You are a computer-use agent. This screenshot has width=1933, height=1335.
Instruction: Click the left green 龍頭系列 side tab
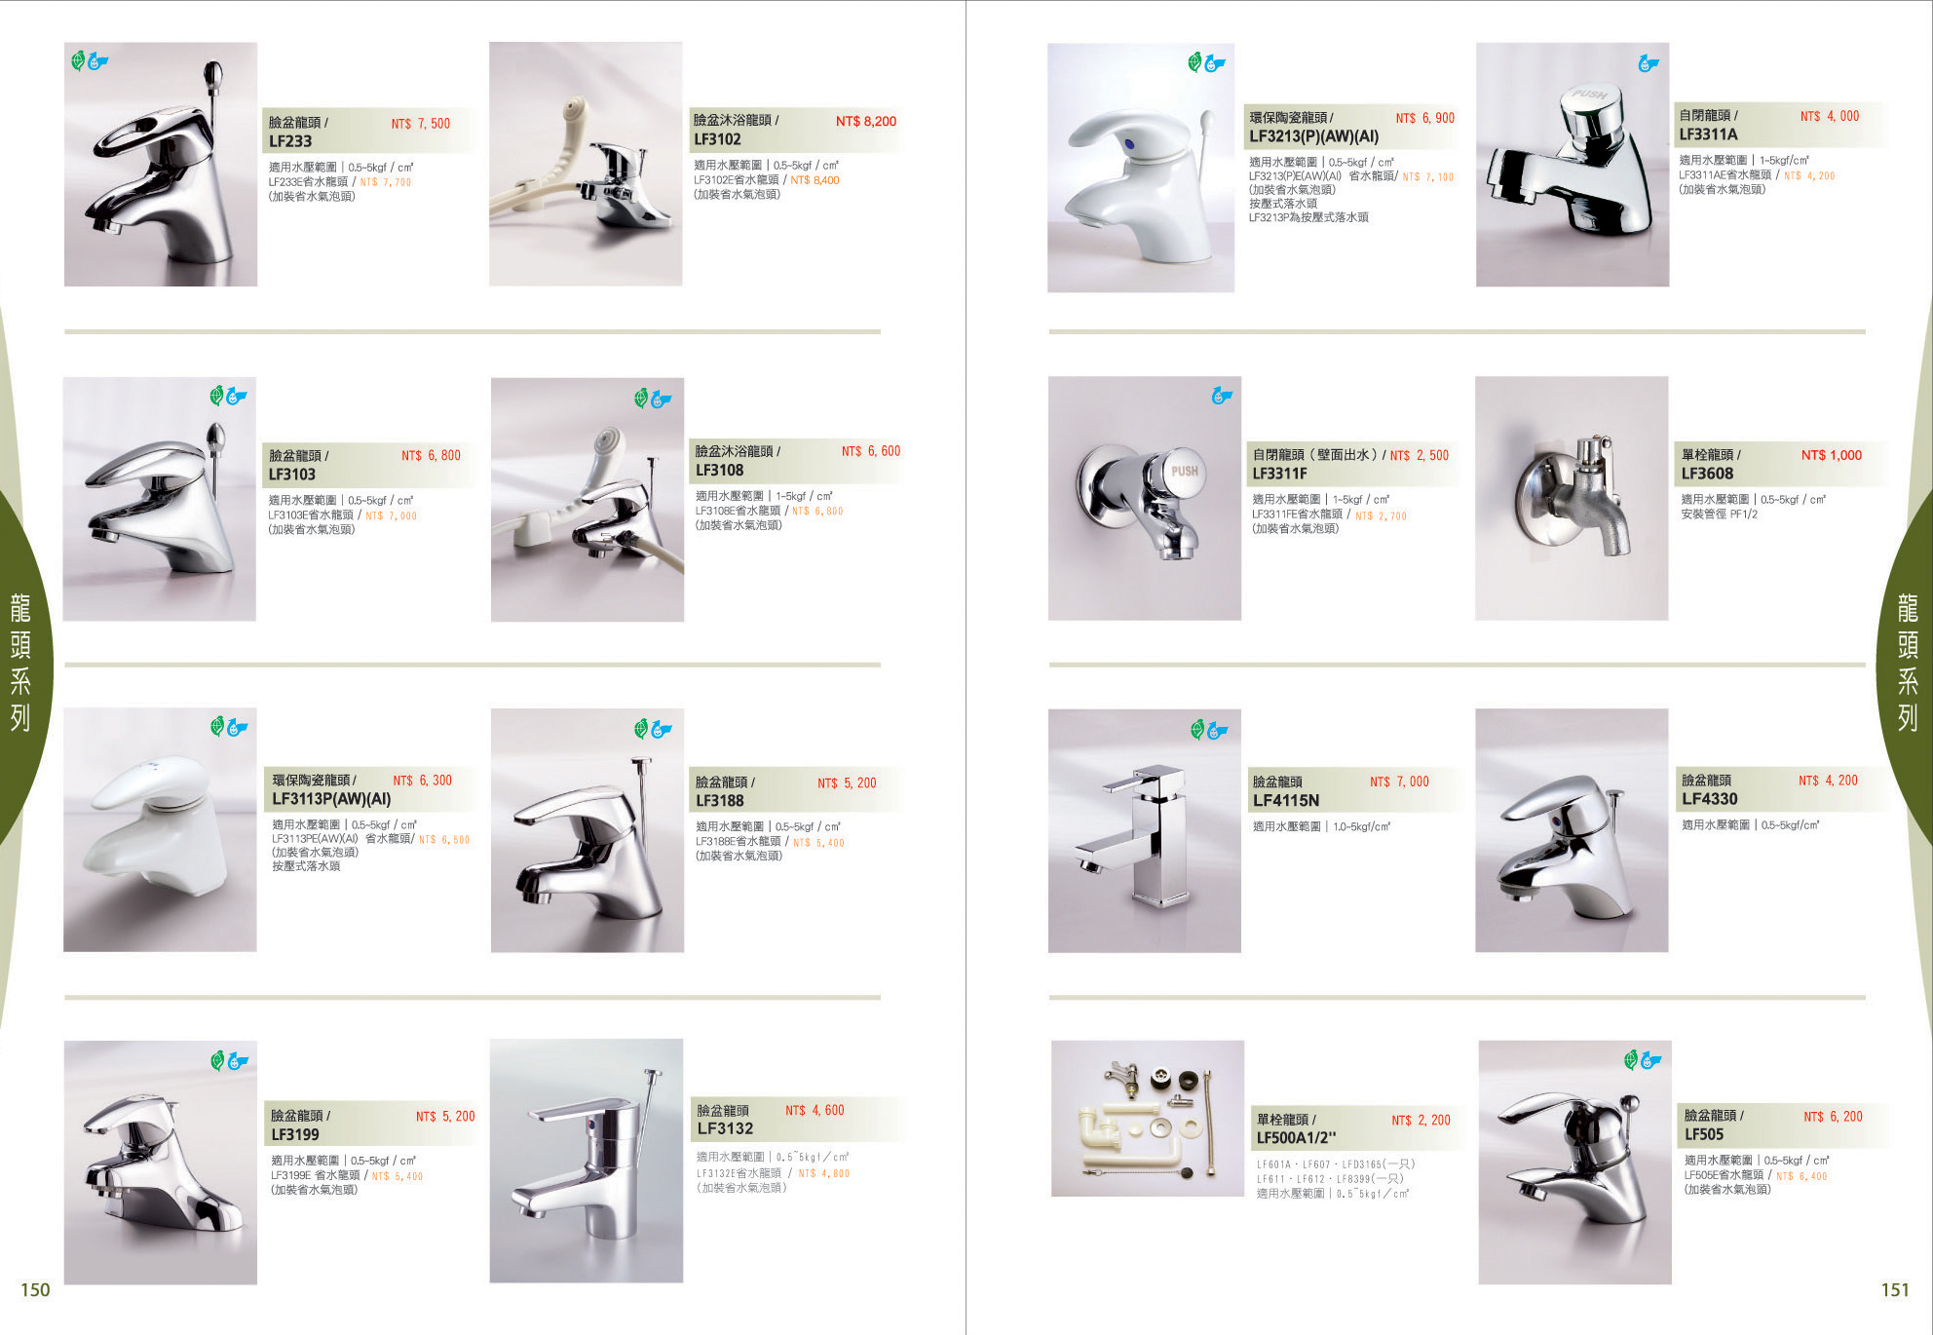click(x=21, y=663)
